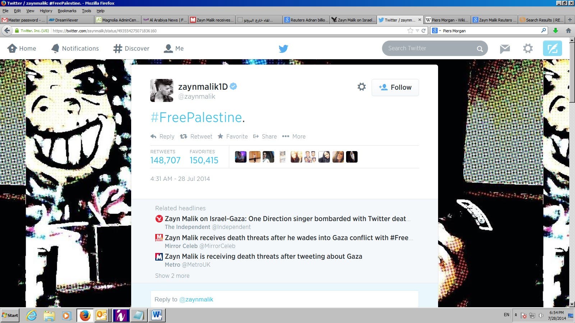Screen dimensions: 575x323
Task: Open the zaynmalik1D profile name
Action: 203,86
